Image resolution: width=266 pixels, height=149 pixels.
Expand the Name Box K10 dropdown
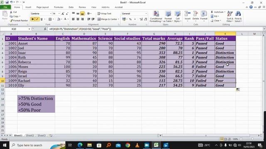pos(29,29)
